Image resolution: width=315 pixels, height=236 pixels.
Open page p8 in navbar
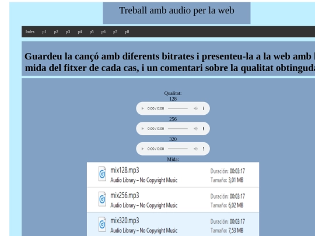click(127, 31)
